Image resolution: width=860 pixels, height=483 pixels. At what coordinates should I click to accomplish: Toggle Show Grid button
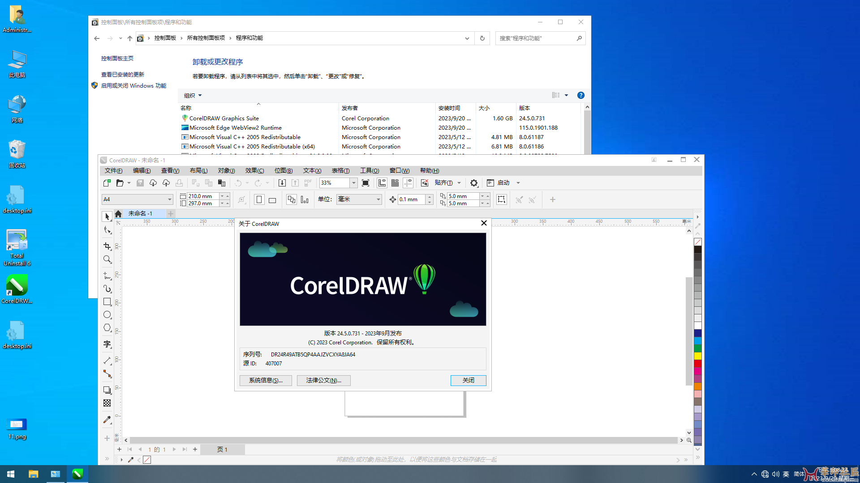[395, 183]
